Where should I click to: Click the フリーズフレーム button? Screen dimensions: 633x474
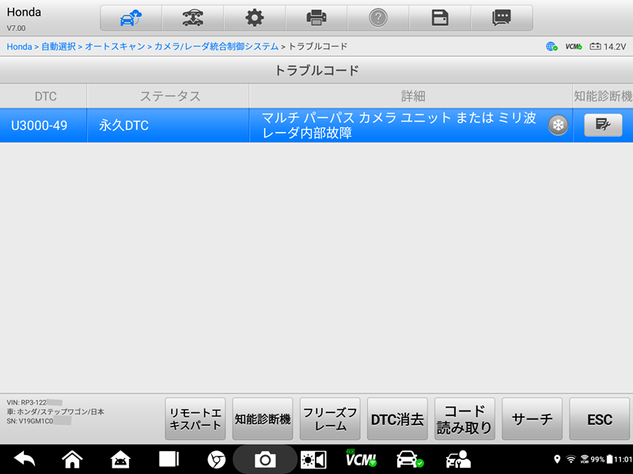tap(330, 419)
